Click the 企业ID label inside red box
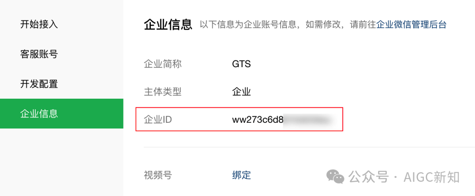The image size is (475, 196). (x=158, y=120)
